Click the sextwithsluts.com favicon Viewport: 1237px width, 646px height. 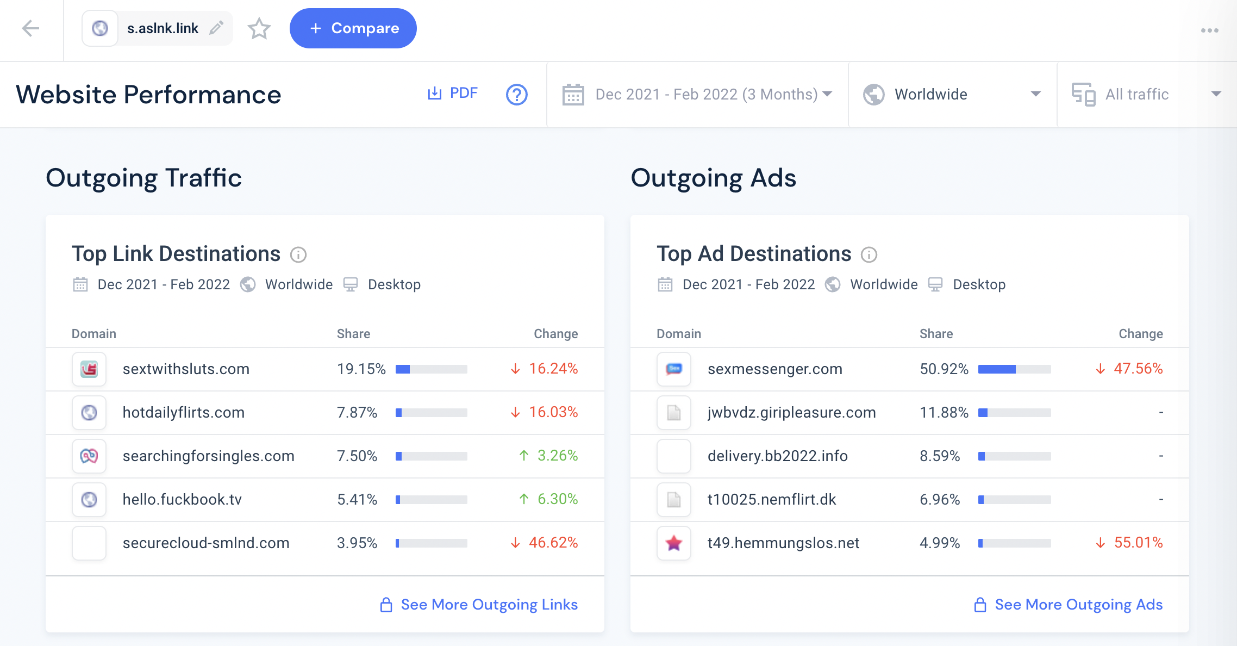(x=89, y=369)
